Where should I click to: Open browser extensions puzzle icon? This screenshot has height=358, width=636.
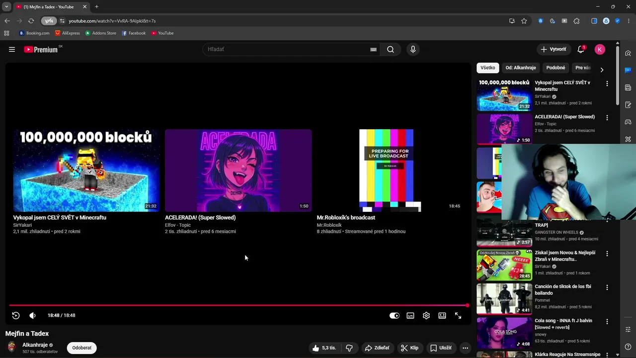point(576,21)
